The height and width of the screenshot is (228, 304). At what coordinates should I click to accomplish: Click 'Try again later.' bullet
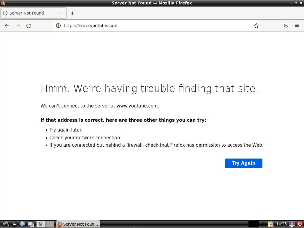coord(66,130)
